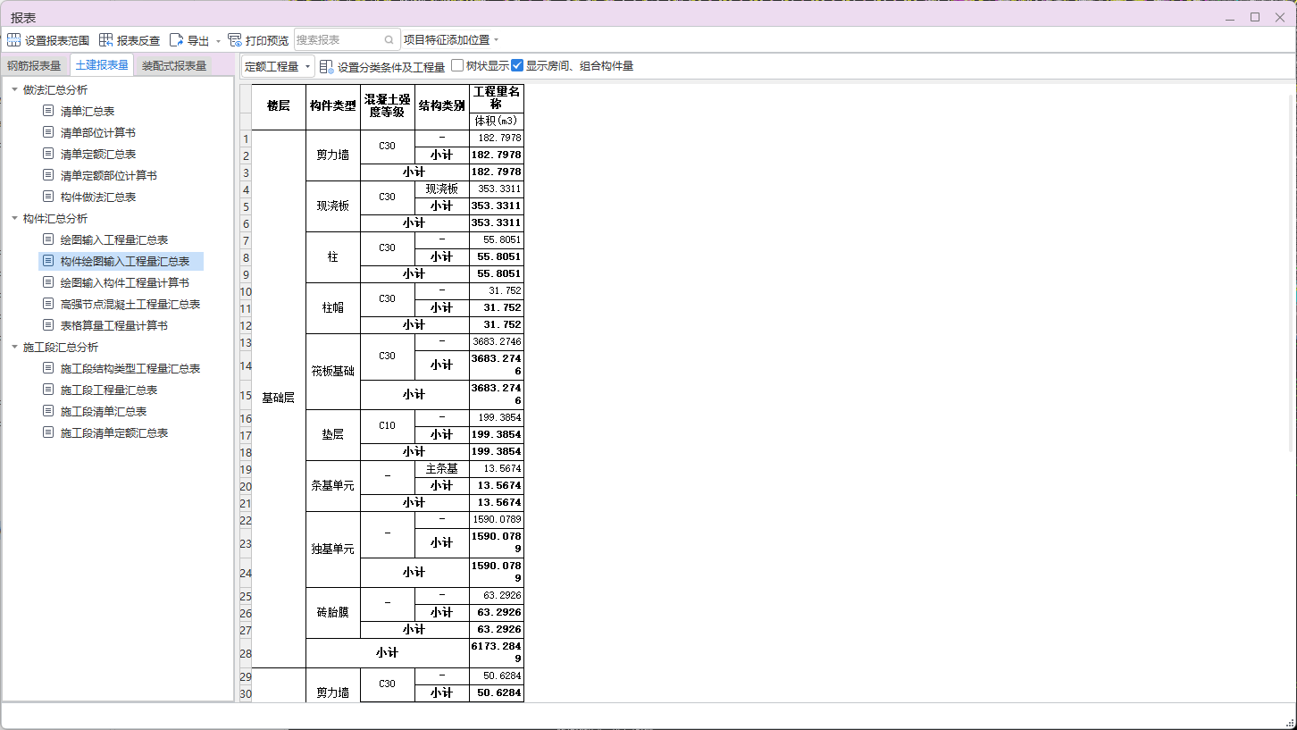The height and width of the screenshot is (730, 1297).
Task: Click the document icon beside 清单汇总表
Action: coord(48,111)
